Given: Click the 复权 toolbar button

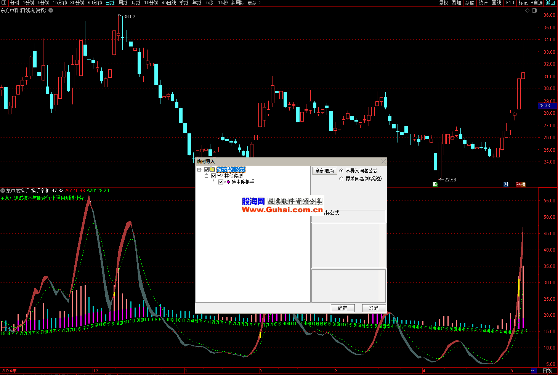Looking at the screenshot, I should tap(443, 3).
